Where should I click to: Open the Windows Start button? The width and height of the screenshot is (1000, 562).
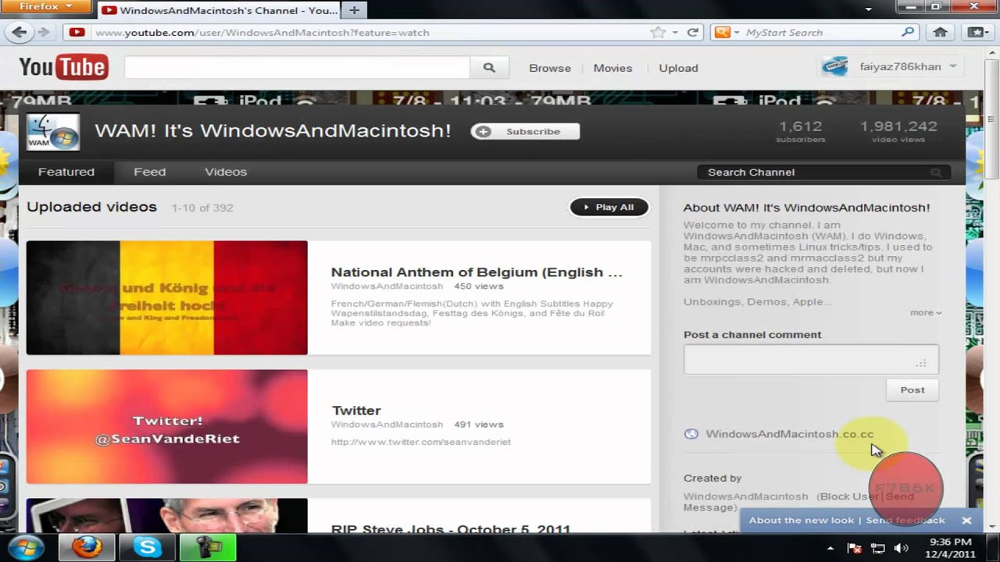click(x=26, y=547)
